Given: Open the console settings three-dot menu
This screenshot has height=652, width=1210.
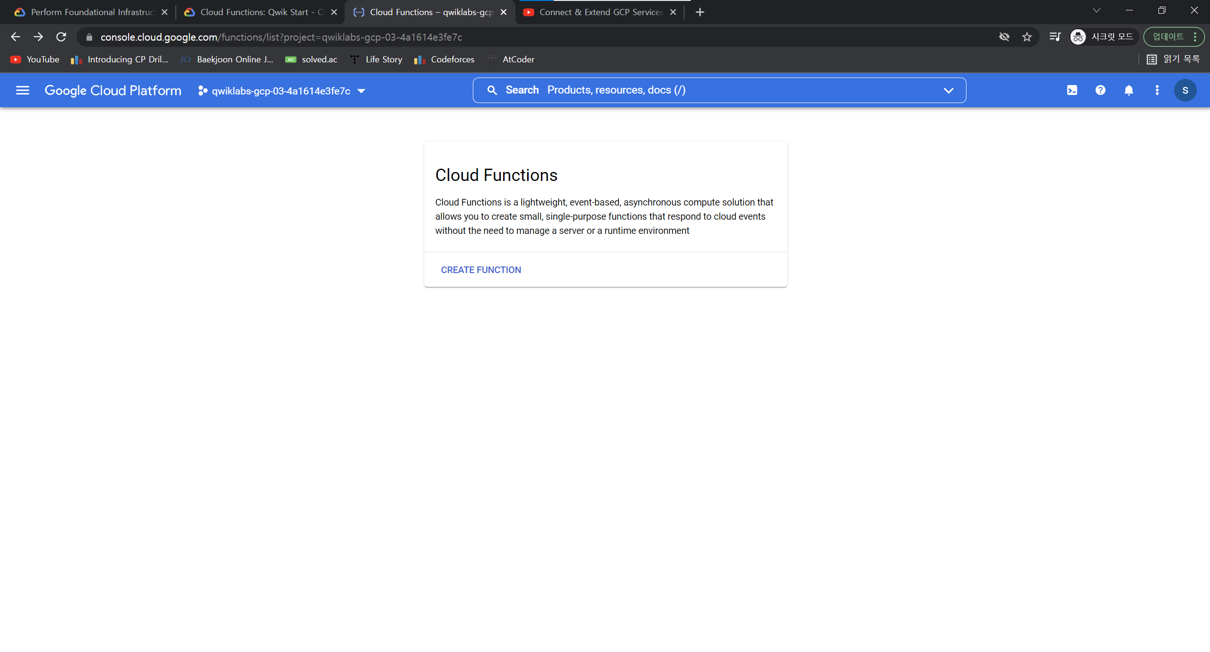Looking at the screenshot, I should (x=1157, y=90).
